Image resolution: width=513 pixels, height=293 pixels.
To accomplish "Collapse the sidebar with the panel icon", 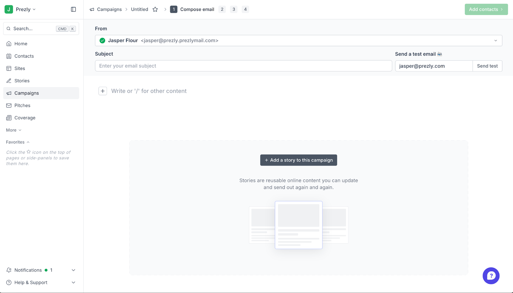I will point(73,9).
